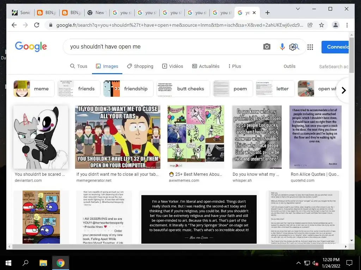361x270 pixels.
Task: Open the New Yorker quote image
Action: (199, 219)
